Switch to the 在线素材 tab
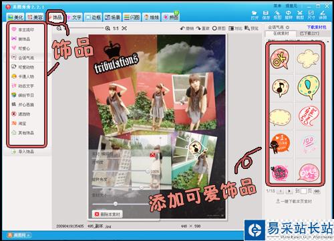334x241 pixels. [281, 33]
